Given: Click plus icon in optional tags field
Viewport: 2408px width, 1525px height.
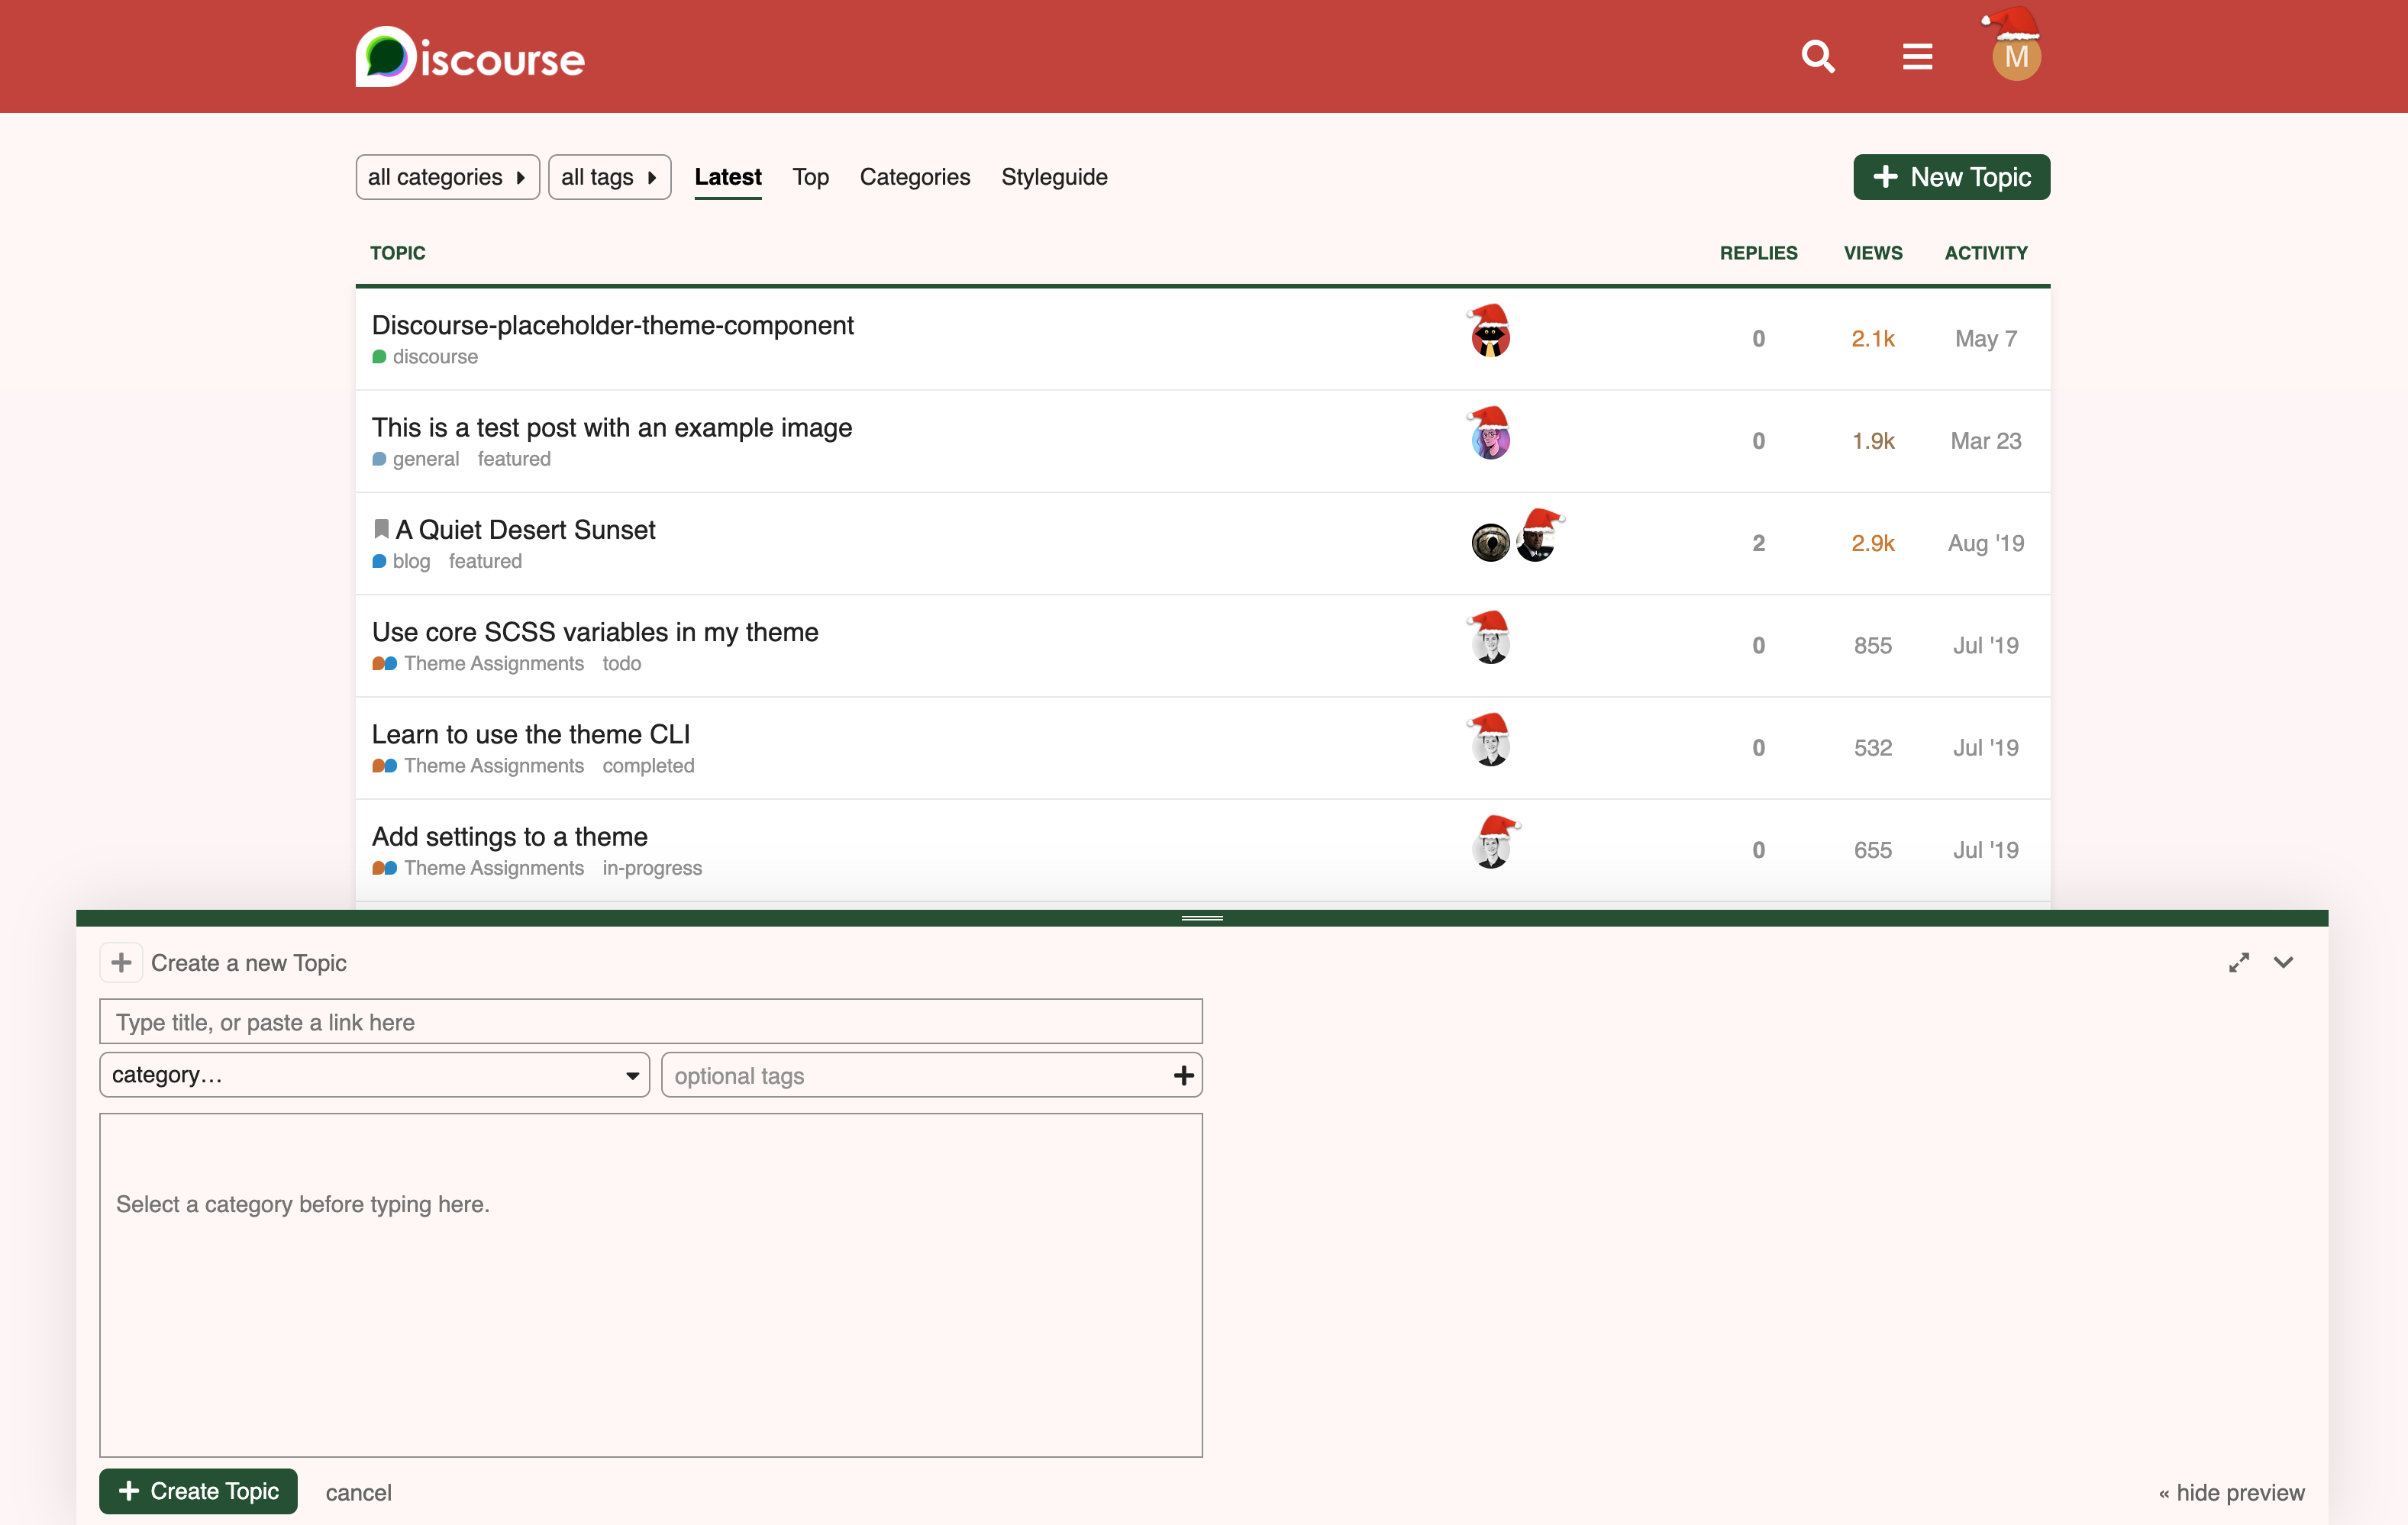Looking at the screenshot, I should point(1183,1075).
